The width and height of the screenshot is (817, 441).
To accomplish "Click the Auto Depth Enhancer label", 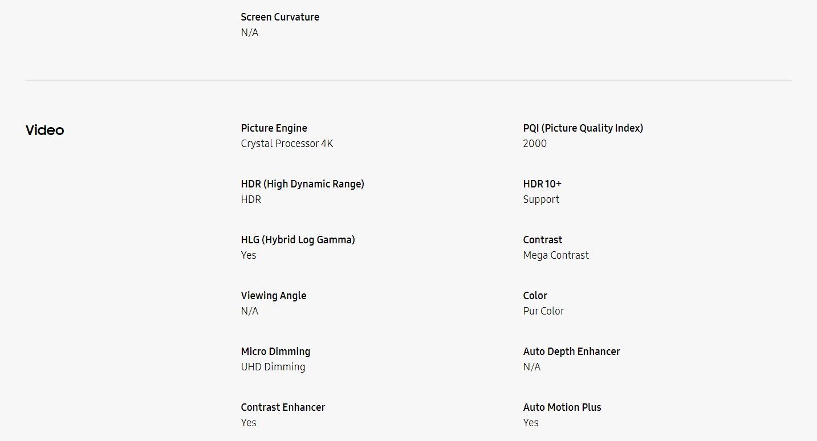I will tap(571, 352).
